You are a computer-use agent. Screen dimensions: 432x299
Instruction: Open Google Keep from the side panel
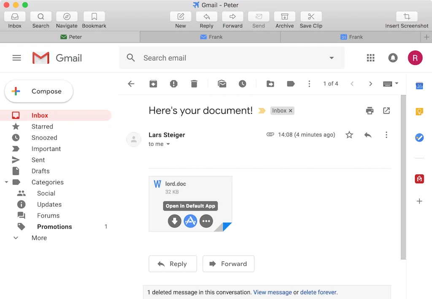coord(419,111)
